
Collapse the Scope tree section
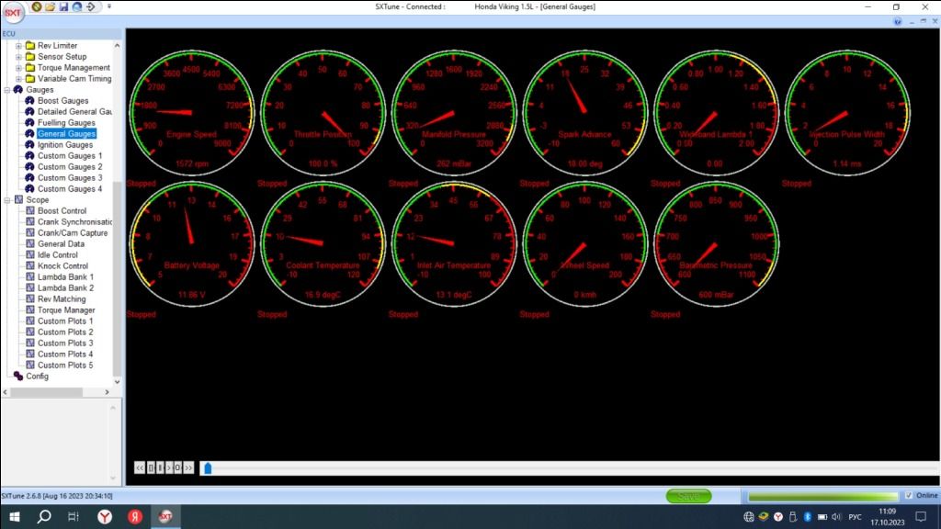(x=7, y=199)
